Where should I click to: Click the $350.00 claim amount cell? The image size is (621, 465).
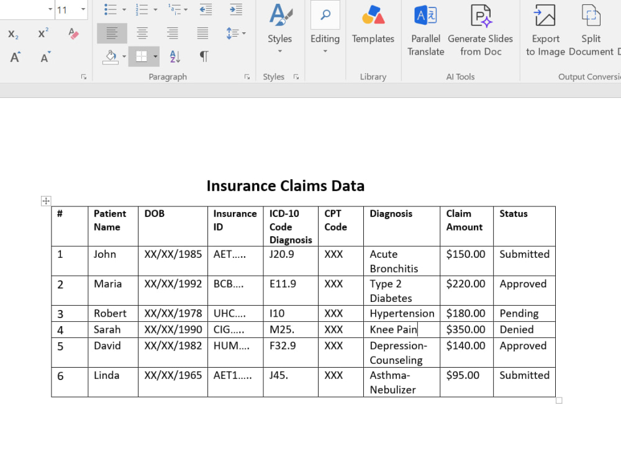[x=466, y=329]
